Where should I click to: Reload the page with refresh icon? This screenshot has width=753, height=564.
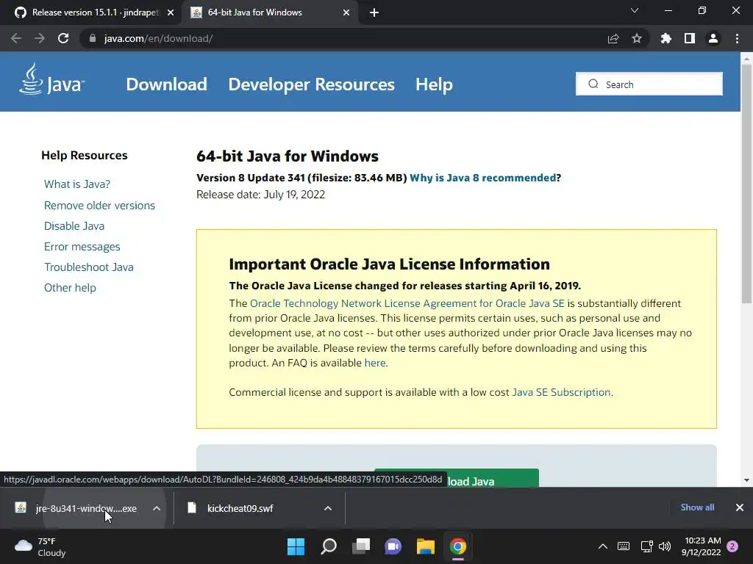(x=63, y=38)
